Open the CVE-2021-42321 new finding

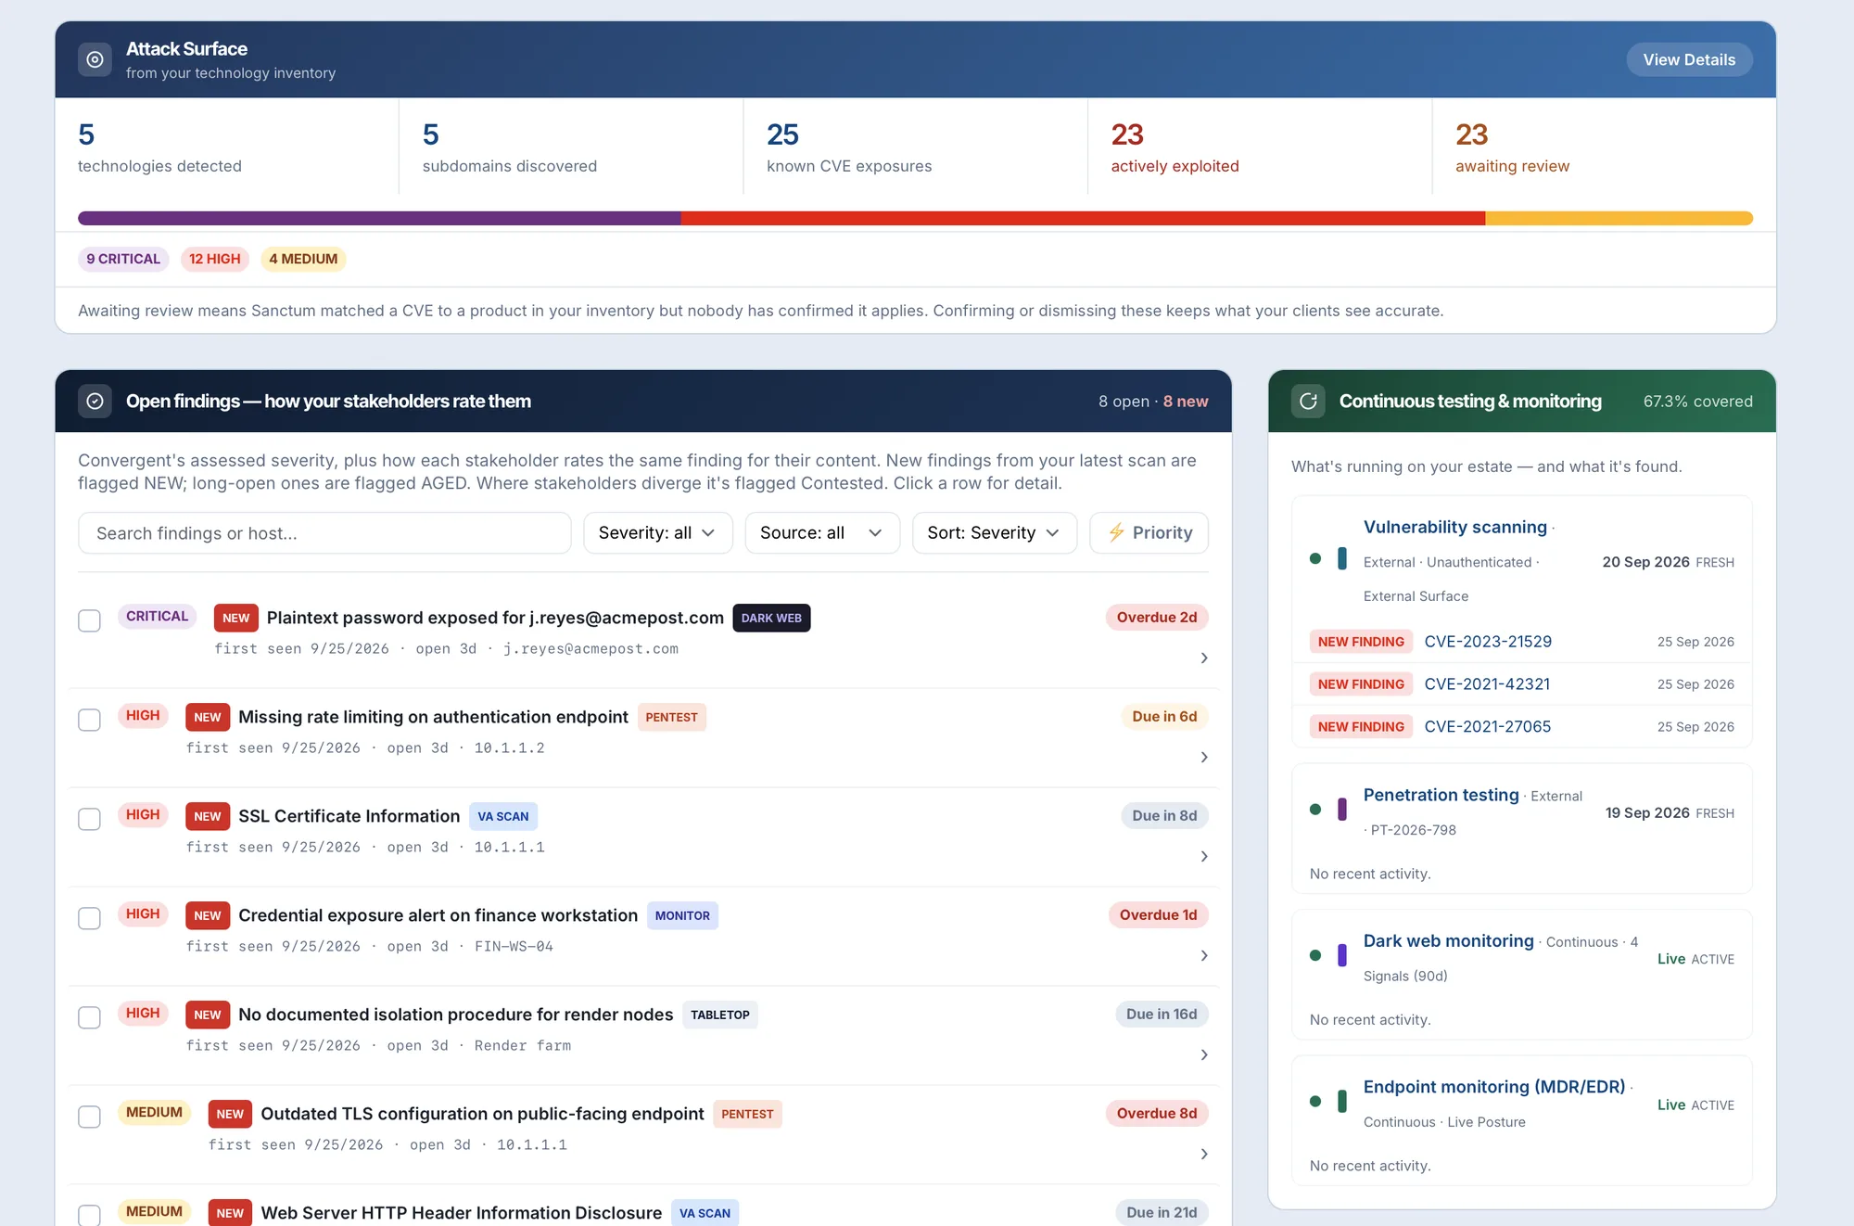point(1487,683)
